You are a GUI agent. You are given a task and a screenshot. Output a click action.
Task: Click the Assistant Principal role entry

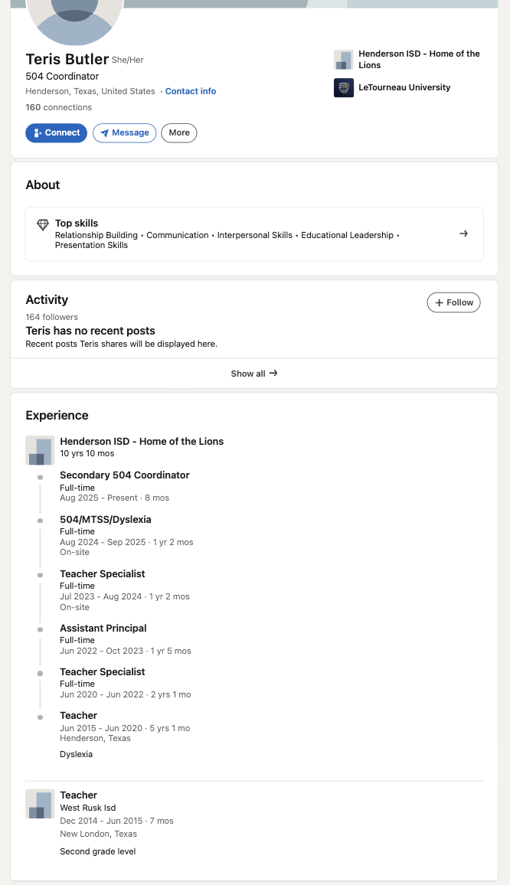pos(103,629)
